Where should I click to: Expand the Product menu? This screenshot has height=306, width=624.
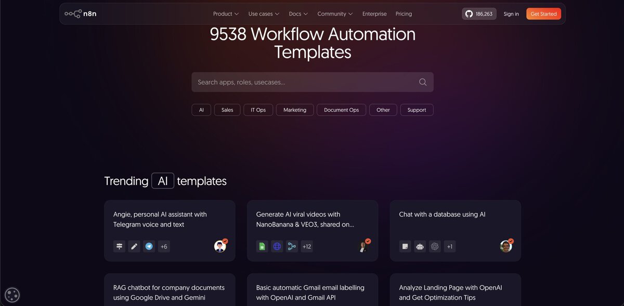click(226, 14)
